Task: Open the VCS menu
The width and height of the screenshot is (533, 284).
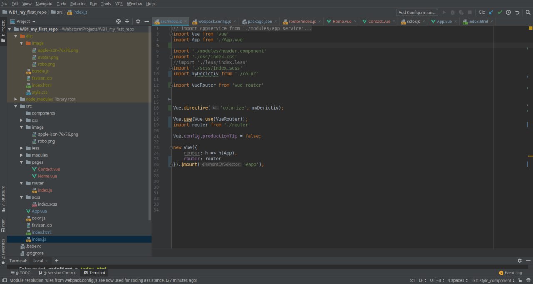Action: tap(119, 4)
